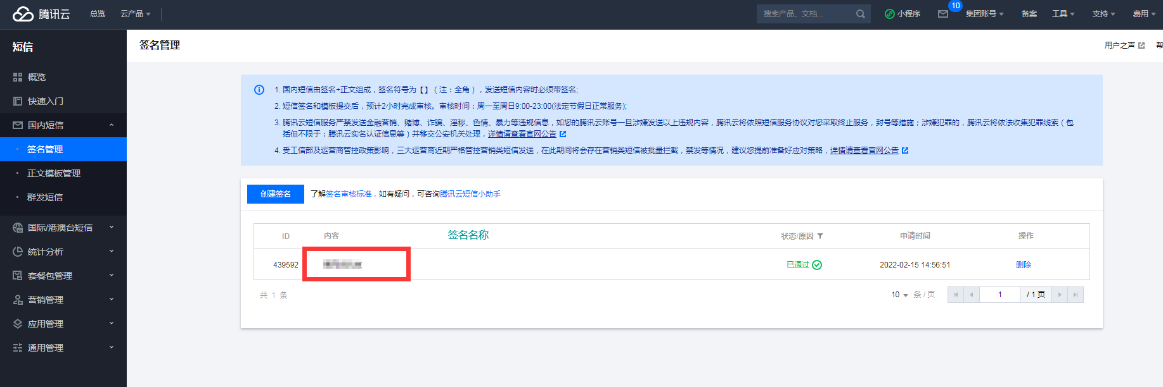Expand the 通用管理 section

click(112, 348)
